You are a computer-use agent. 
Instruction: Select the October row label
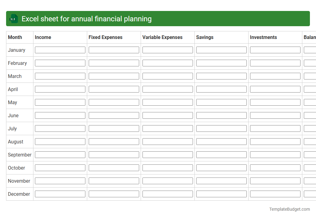tap(16, 168)
